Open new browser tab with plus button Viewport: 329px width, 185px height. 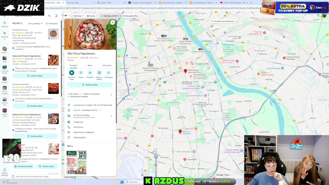(251, 3)
